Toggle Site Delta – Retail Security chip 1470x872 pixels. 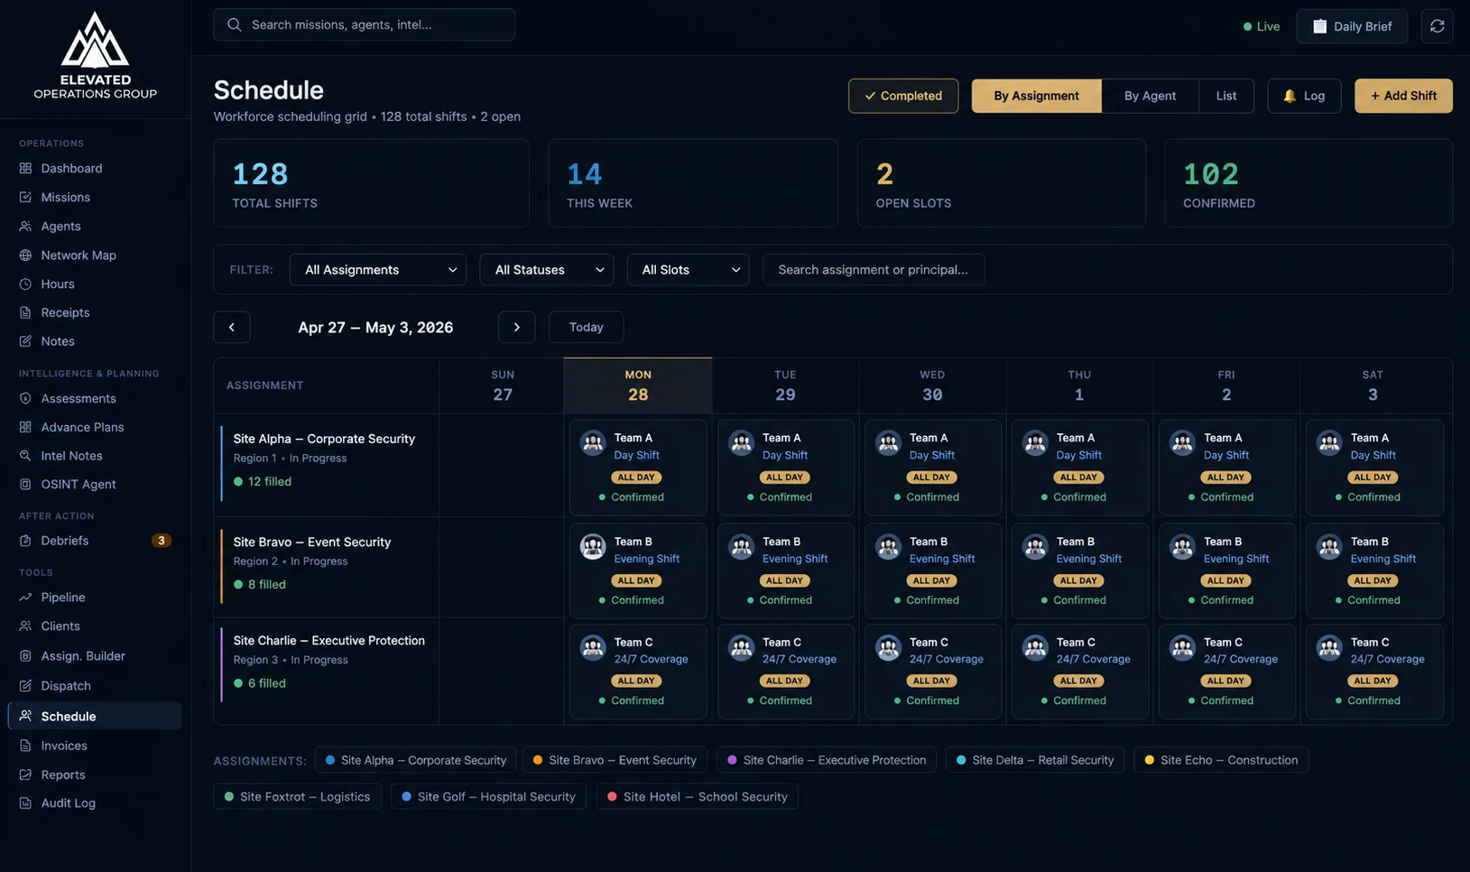1035,760
